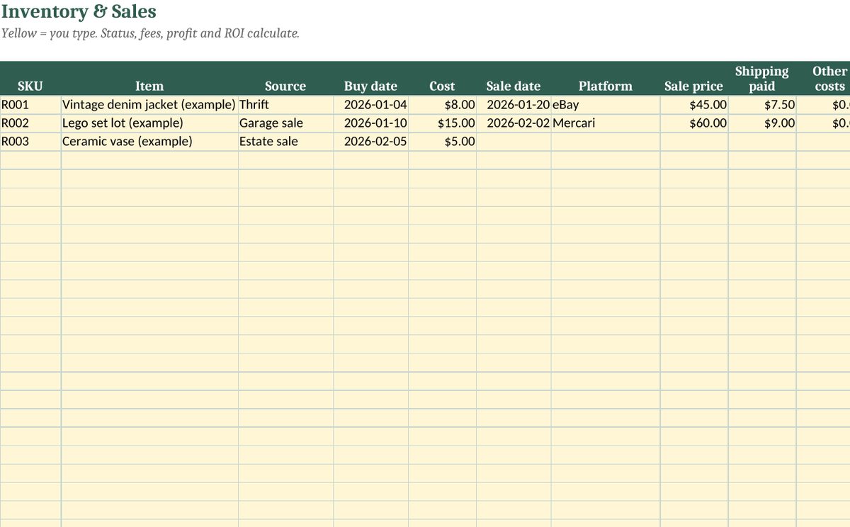The image size is (850, 527).
Task: Select the Ceramic vase item cell
Action: pyautogui.click(x=149, y=142)
